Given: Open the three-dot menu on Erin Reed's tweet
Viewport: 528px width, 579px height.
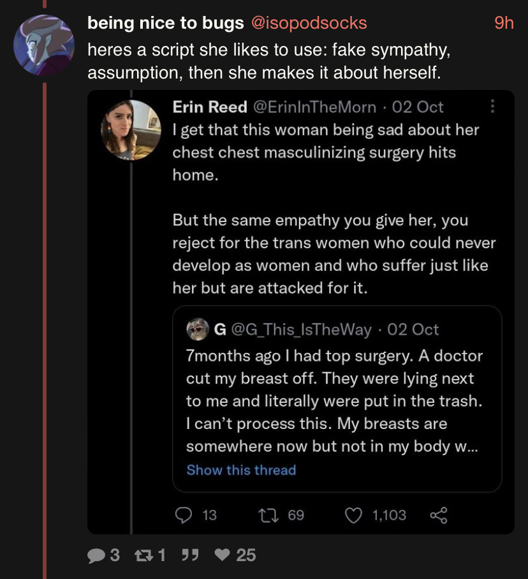Looking at the screenshot, I should [492, 107].
